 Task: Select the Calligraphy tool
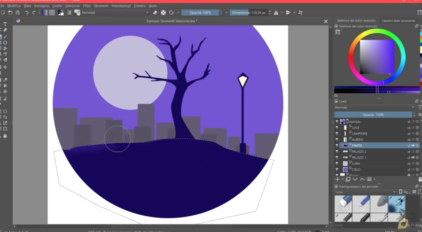[x=5, y=30]
